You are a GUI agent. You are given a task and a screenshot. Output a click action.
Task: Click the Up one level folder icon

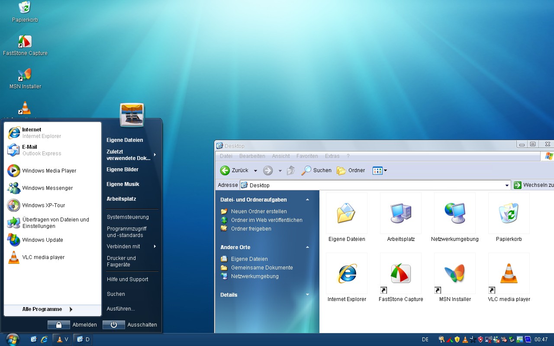coord(291,170)
